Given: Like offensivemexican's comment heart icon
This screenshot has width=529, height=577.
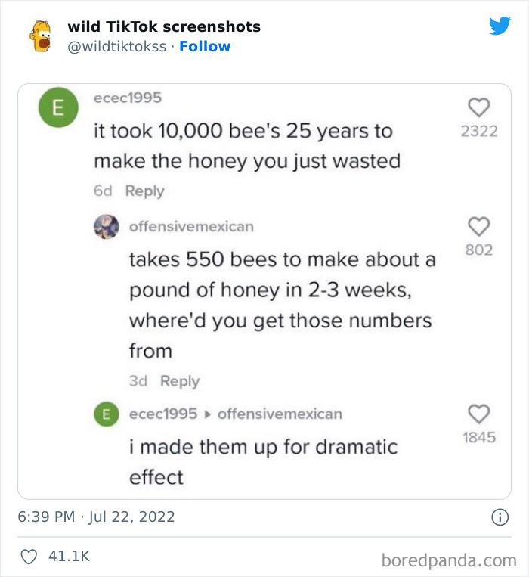Looking at the screenshot, I should click(x=479, y=225).
